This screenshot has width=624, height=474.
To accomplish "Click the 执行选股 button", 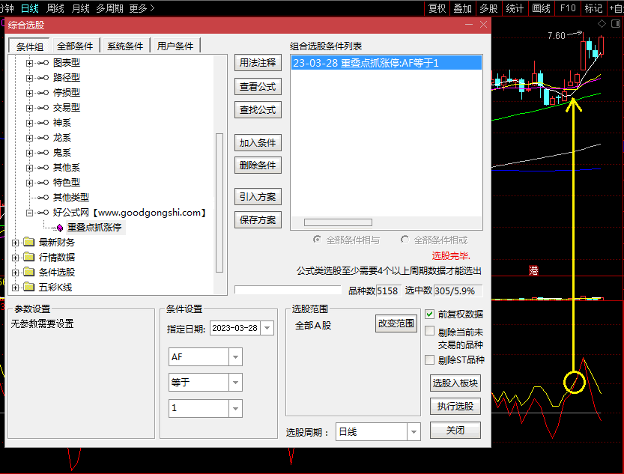I will click(x=455, y=407).
